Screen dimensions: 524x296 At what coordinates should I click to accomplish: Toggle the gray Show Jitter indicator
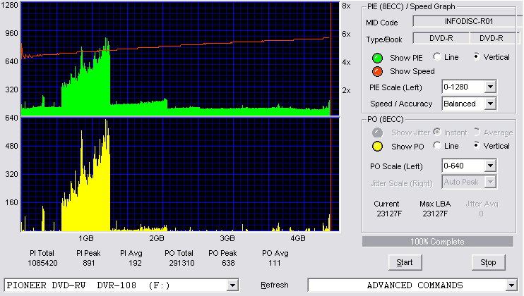click(377, 132)
